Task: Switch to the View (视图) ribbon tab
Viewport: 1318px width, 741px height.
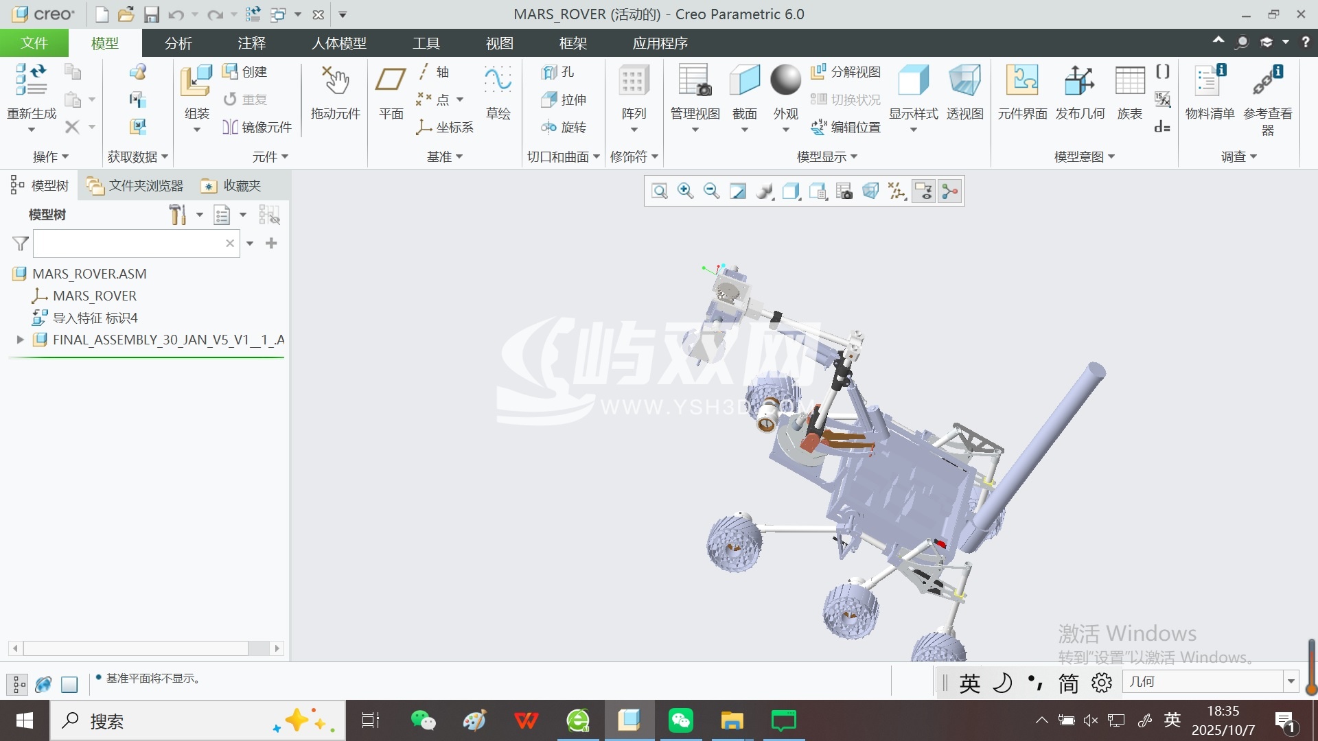Action: [500, 43]
